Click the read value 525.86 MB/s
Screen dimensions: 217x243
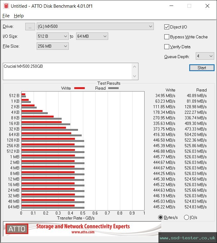click(x=195, y=146)
